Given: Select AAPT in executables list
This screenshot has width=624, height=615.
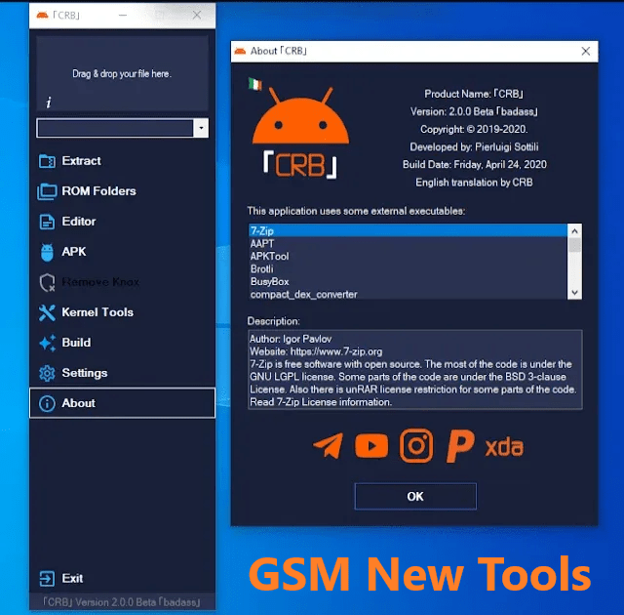Looking at the screenshot, I should [408, 243].
